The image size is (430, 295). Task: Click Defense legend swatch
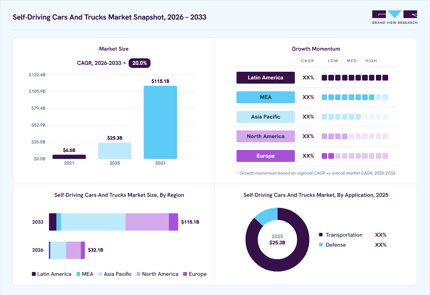[321, 244]
